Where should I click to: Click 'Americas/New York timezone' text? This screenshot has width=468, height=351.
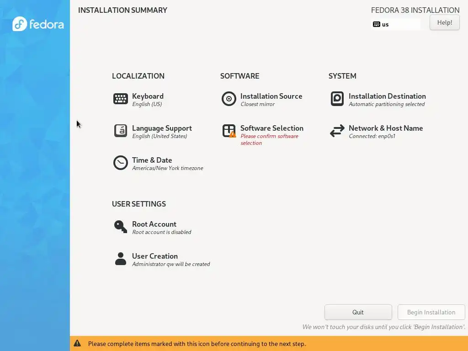click(167, 168)
